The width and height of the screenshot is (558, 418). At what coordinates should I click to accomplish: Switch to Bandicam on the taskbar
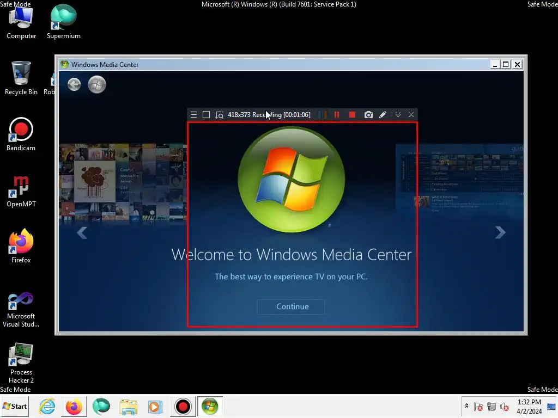[x=183, y=406]
